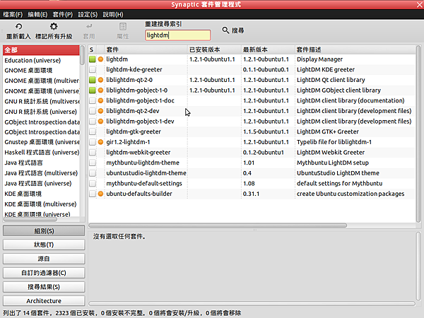The height and width of the screenshot is (318, 424).
Task: Select the lightdm-webkit-greeter package name
Action: click(139, 153)
